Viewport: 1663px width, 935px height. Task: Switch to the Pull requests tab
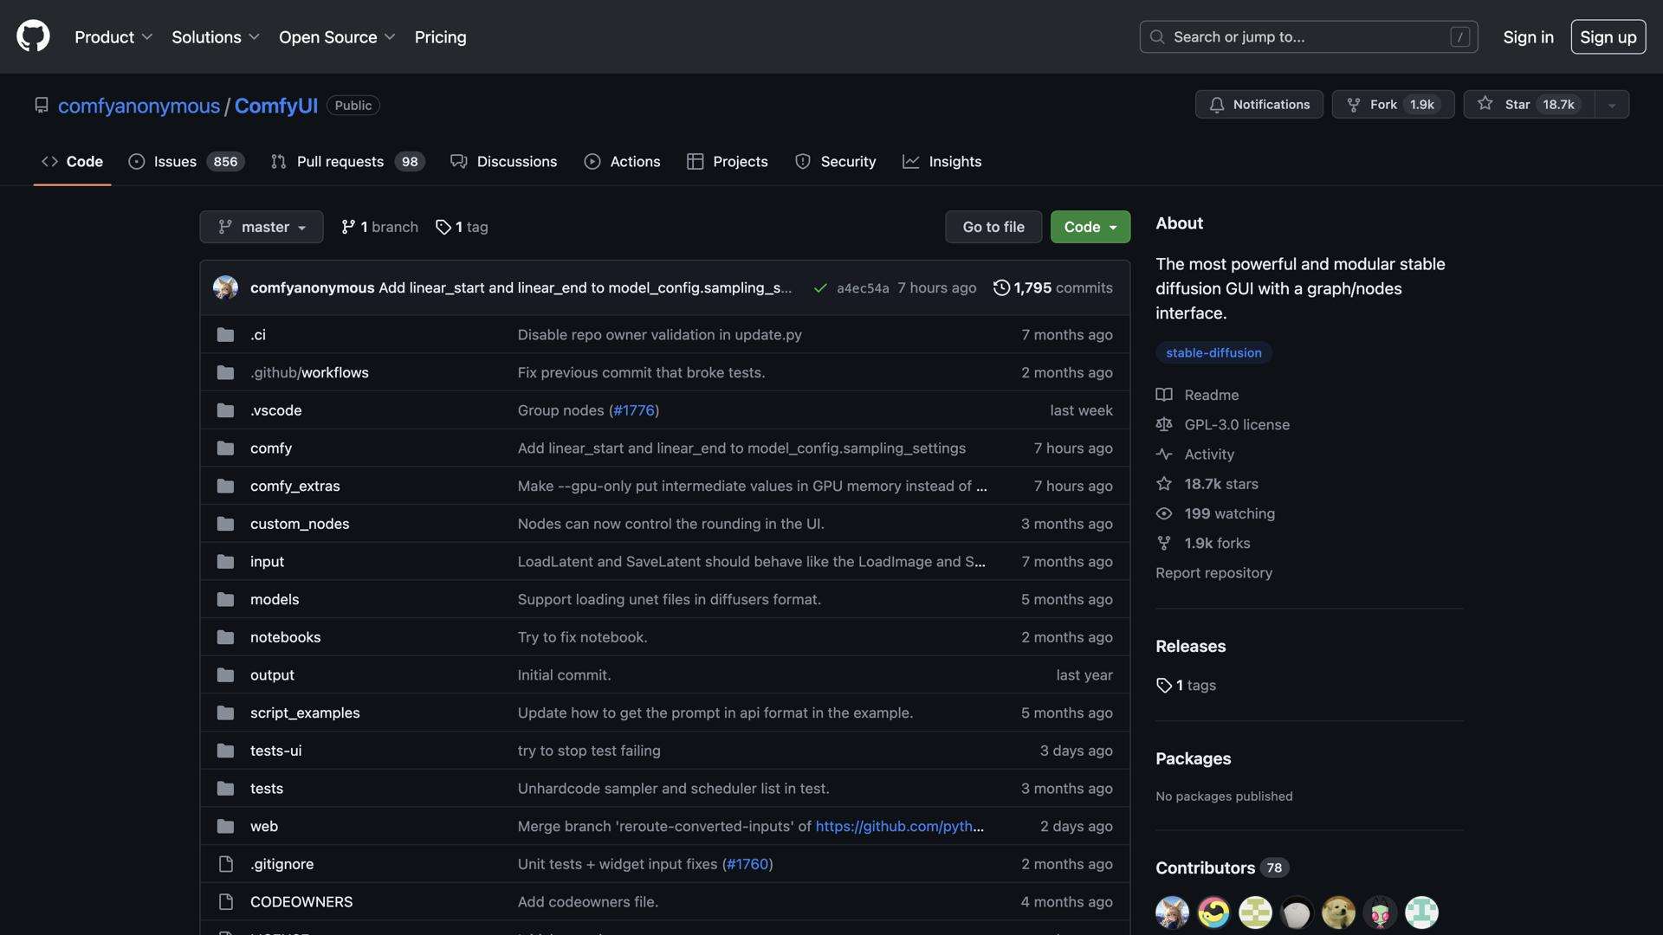(x=340, y=162)
